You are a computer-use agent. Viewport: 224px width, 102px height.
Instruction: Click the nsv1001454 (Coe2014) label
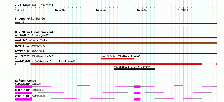tap(30, 51)
